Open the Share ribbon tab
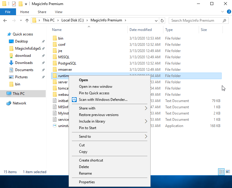Screen dimensions: 232x188 tap(42, 12)
